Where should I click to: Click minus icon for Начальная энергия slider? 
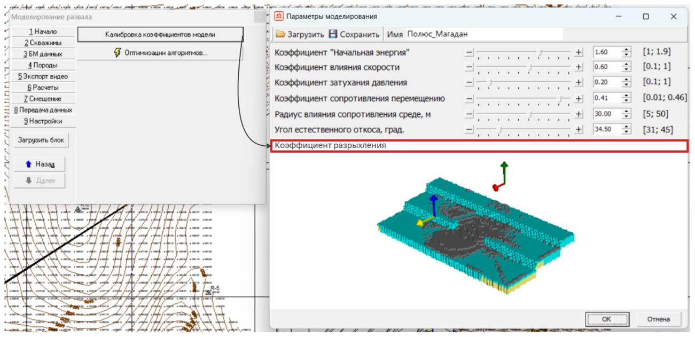469,52
